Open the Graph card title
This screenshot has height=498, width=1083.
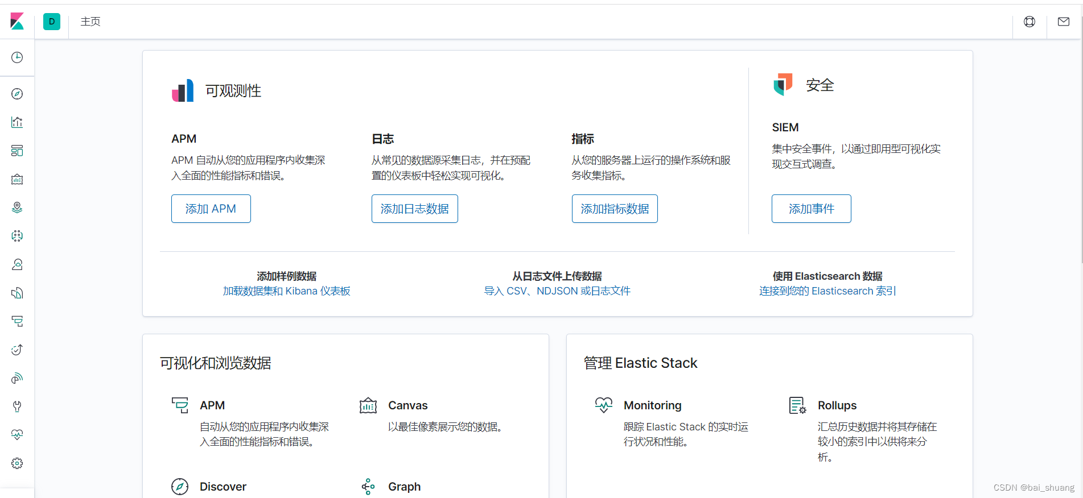click(x=405, y=487)
